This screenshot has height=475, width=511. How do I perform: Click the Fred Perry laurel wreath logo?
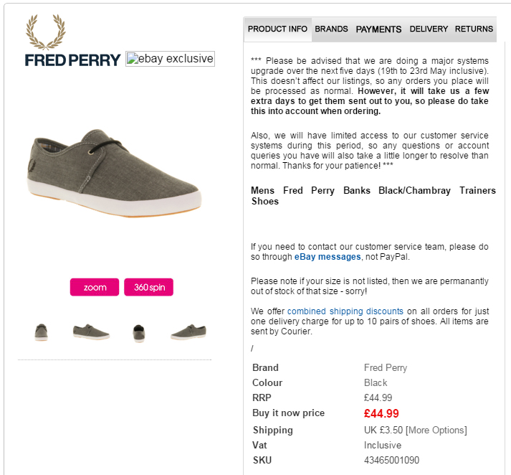pyautogui.click(x=46, y=32)
